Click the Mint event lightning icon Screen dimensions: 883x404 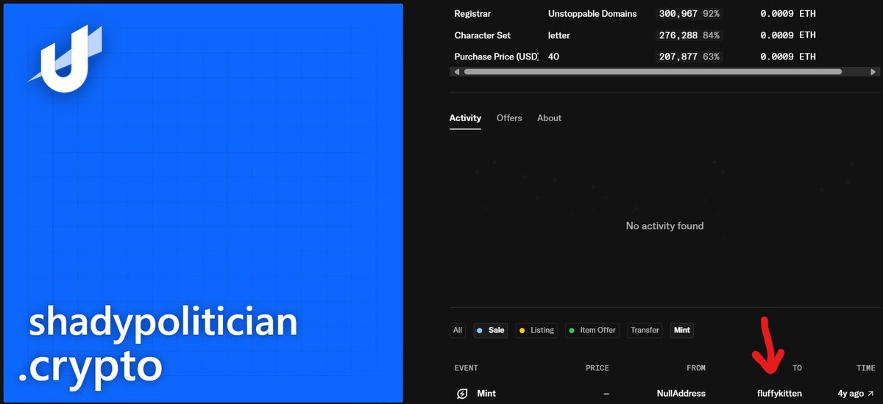[x=462, y=394]
